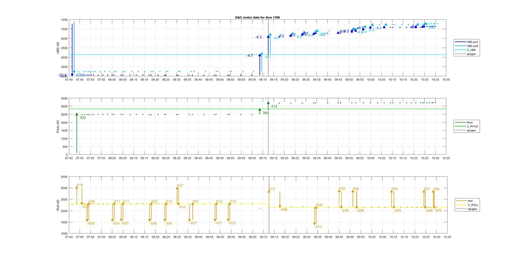Click the roll data label "600"

pyautogui.click(x=395, y=189)
